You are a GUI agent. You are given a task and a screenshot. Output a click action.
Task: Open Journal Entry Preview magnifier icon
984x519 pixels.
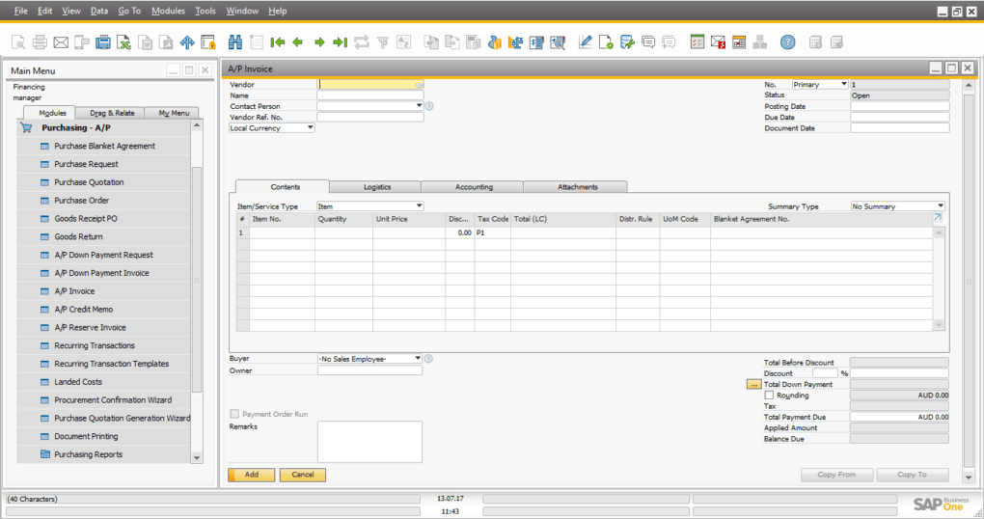558,42
